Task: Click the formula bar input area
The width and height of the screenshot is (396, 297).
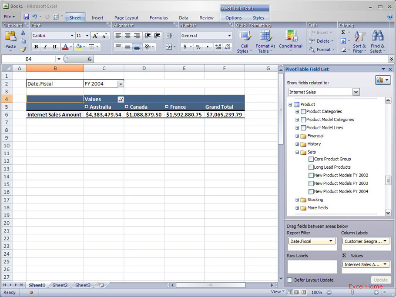Action: (241, 59)
